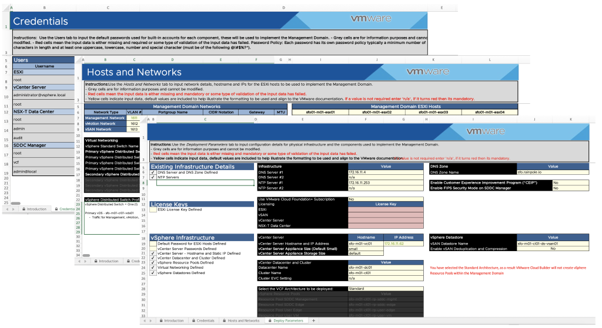Toggle NTP Servers checkbox
The image size is (602, 328).
click(153, 177)
